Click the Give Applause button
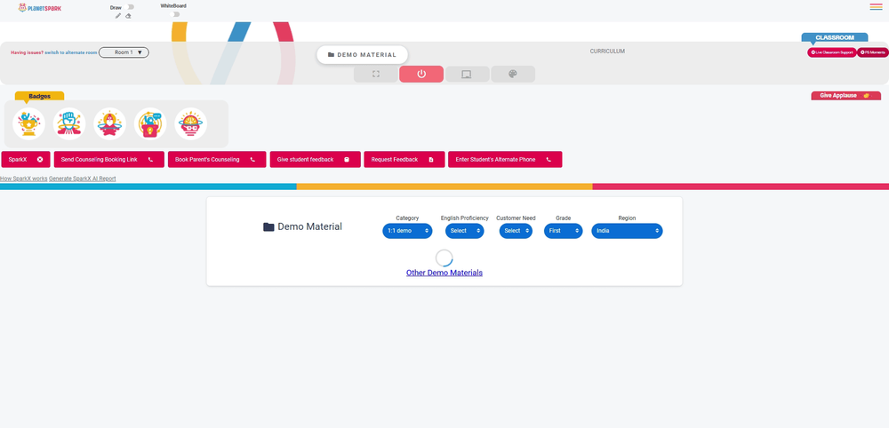 [x=846, y=96]
